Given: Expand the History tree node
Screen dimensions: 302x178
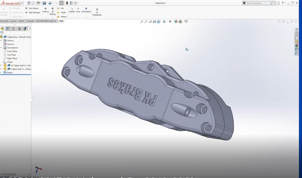Looking at the screenshot, I should 1,41.
